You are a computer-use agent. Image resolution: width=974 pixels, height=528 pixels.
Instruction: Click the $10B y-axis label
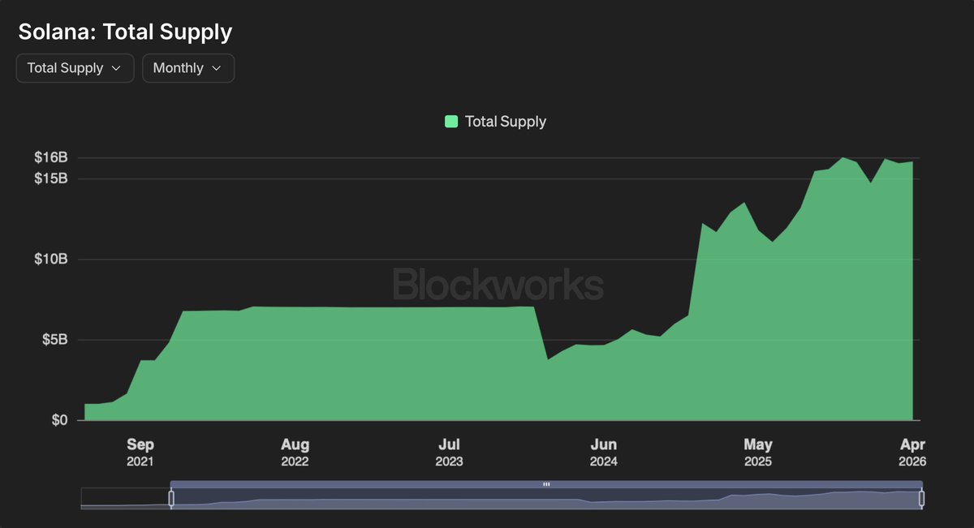50,260
